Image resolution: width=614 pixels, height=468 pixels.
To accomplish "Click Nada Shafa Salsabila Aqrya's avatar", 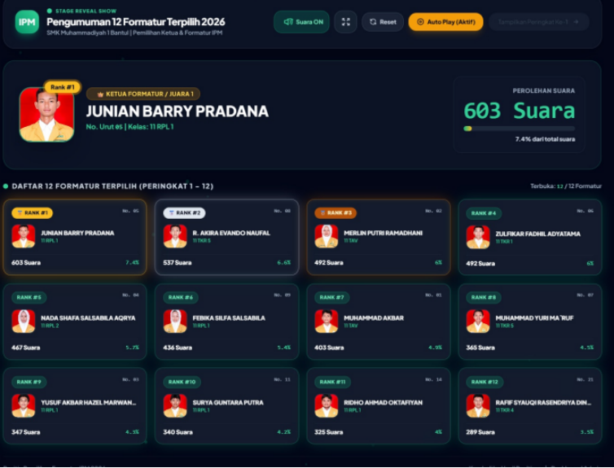I will coord(24,321).
